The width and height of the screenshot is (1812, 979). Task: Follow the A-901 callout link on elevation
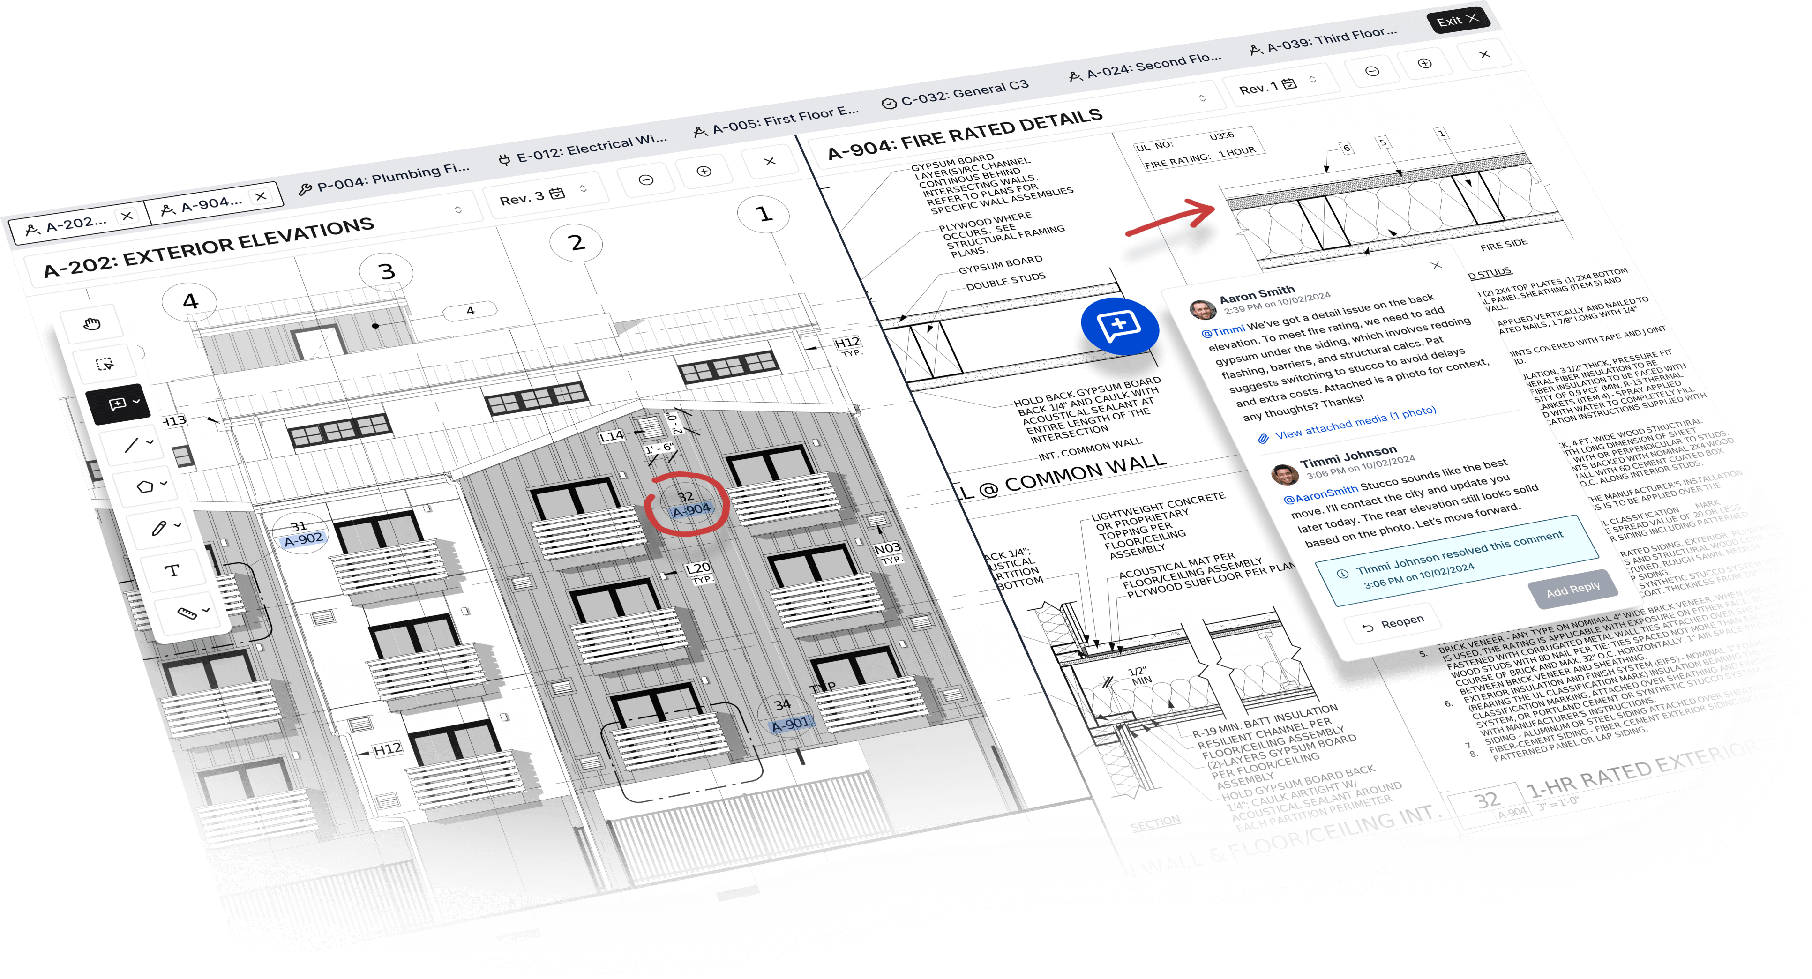point(791,724)
